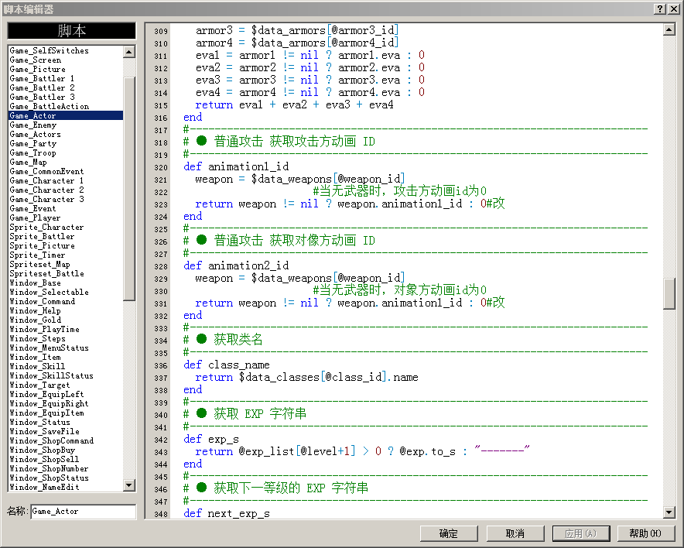This screenshot has width=684, height=548.
Task: Click the 应用(A) button
Action: [581, 533]
